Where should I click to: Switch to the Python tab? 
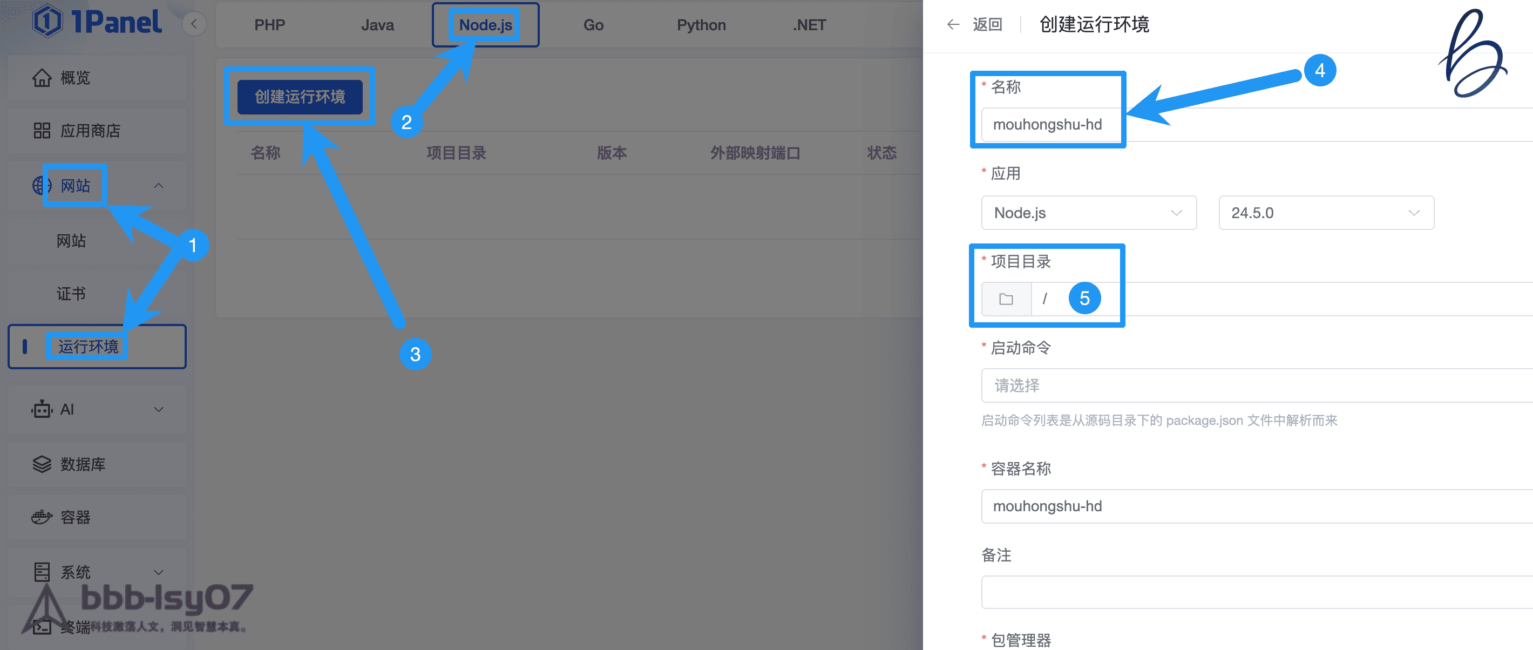pyautogui.click(x=701, y=25)
